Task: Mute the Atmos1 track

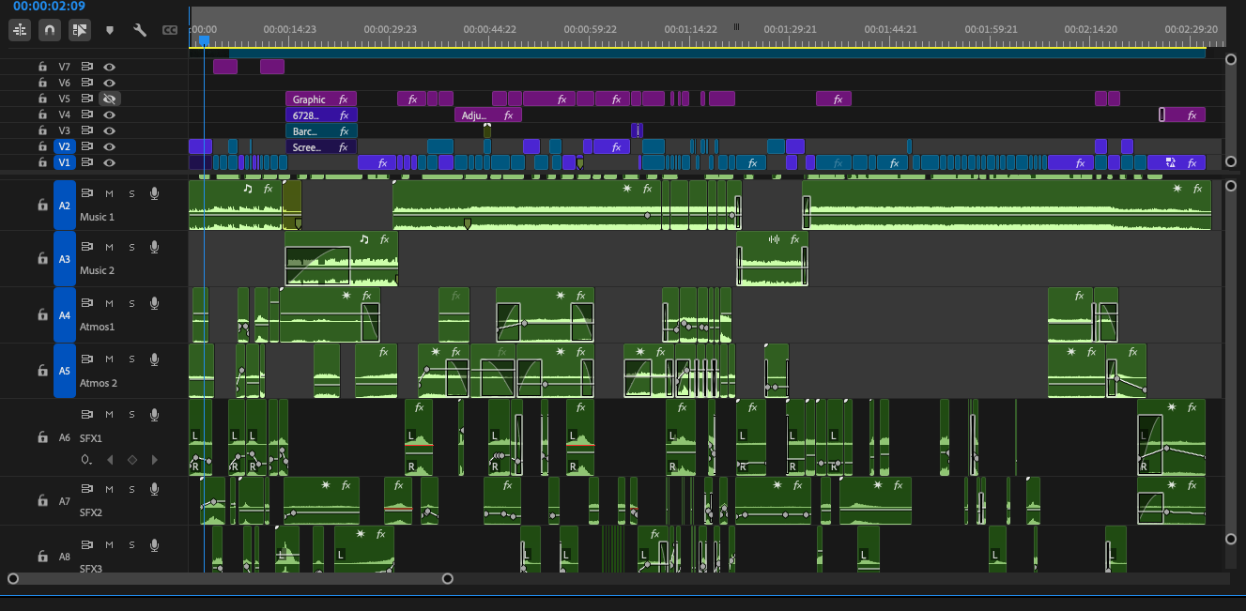Action: pyautogui.click(x=109, y=303)
